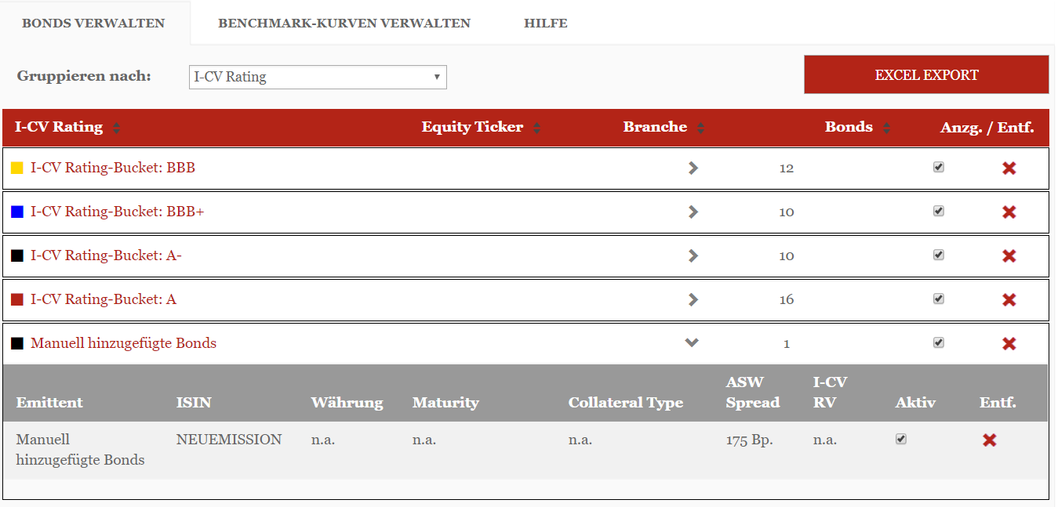Click the yellow color swatch for BBB
This screenshot has width=1058, height=507.
coord(17,168)
